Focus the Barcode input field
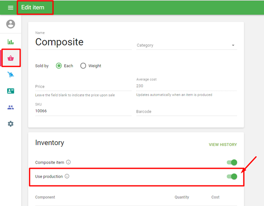The width and height of the screenshot is (264, 206). click(186, 112)
